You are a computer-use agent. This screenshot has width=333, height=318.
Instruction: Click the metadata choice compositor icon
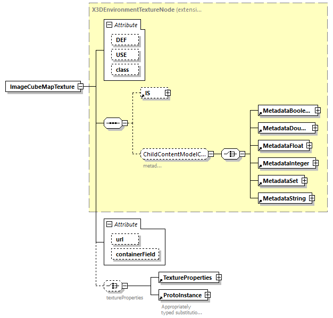(x=229, y=154)
